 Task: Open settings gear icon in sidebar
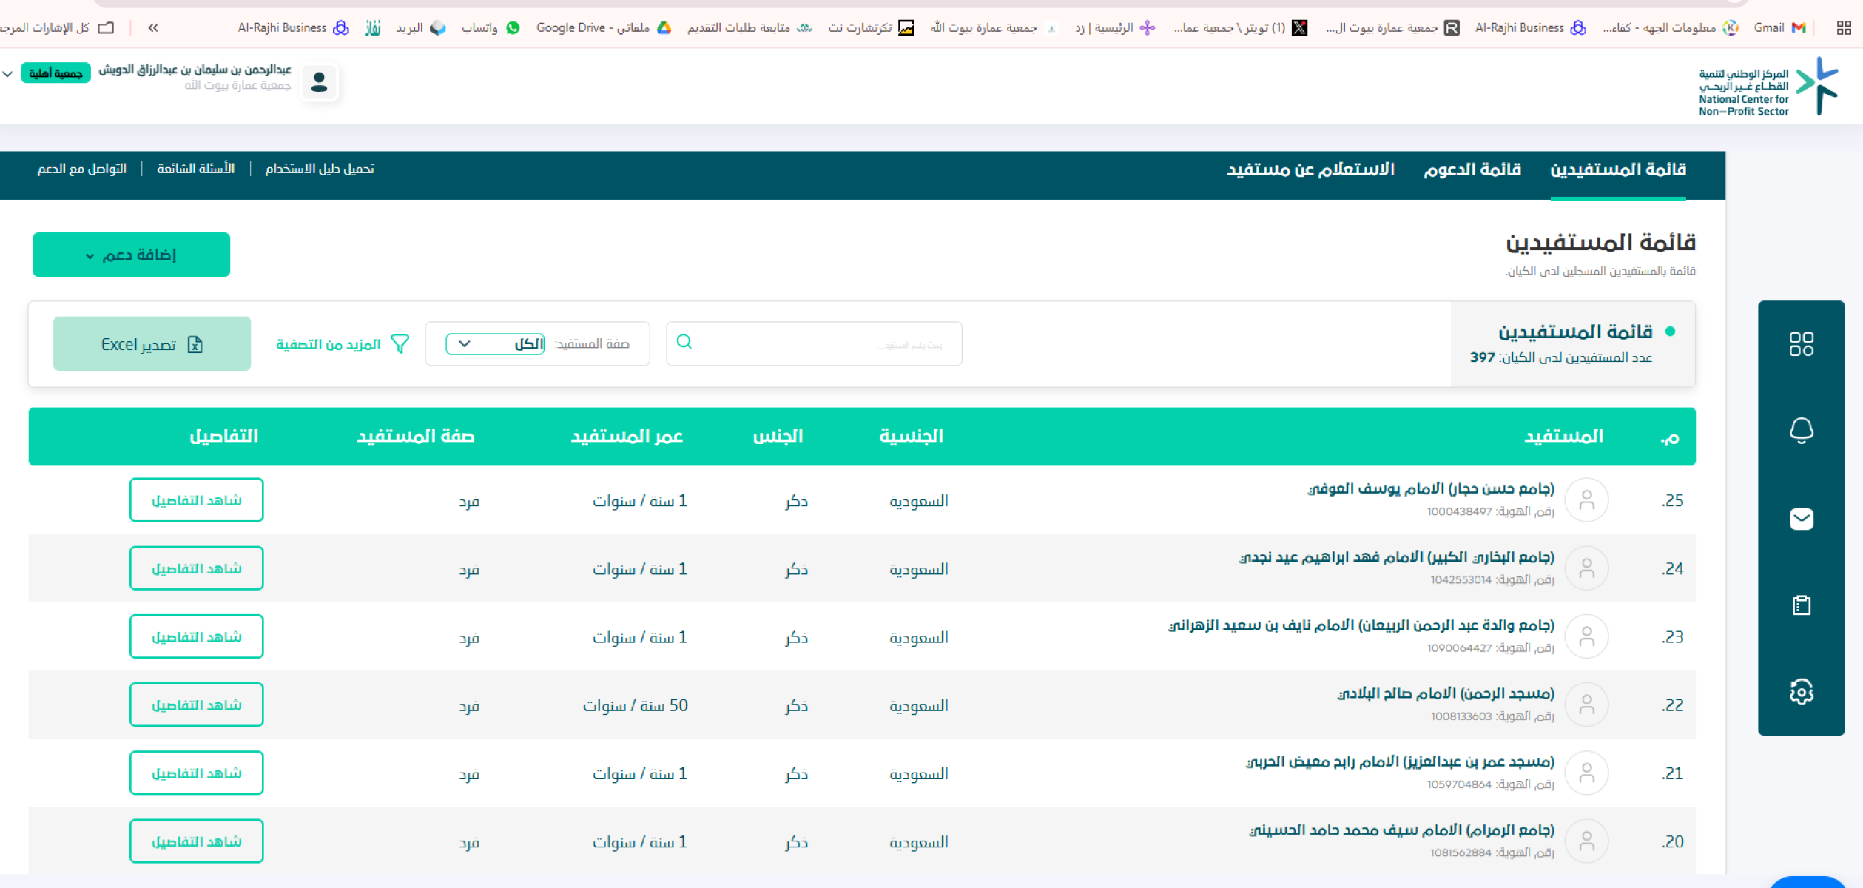tap(1801, 692)
